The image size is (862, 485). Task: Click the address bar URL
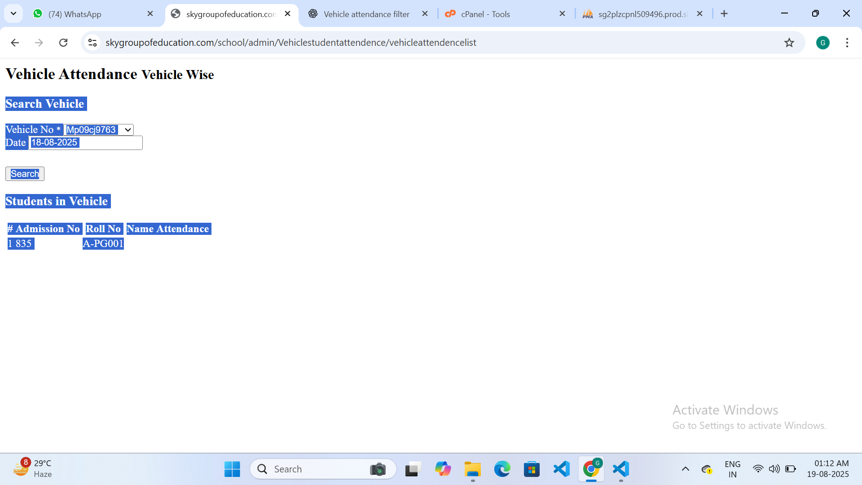click(x=291, y=43)
